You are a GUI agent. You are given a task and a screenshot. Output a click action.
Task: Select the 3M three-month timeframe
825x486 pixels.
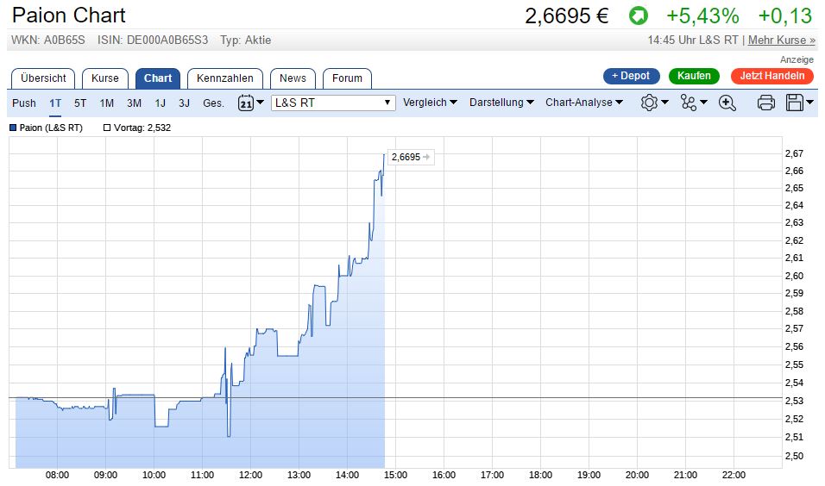(x=134, y=103)
